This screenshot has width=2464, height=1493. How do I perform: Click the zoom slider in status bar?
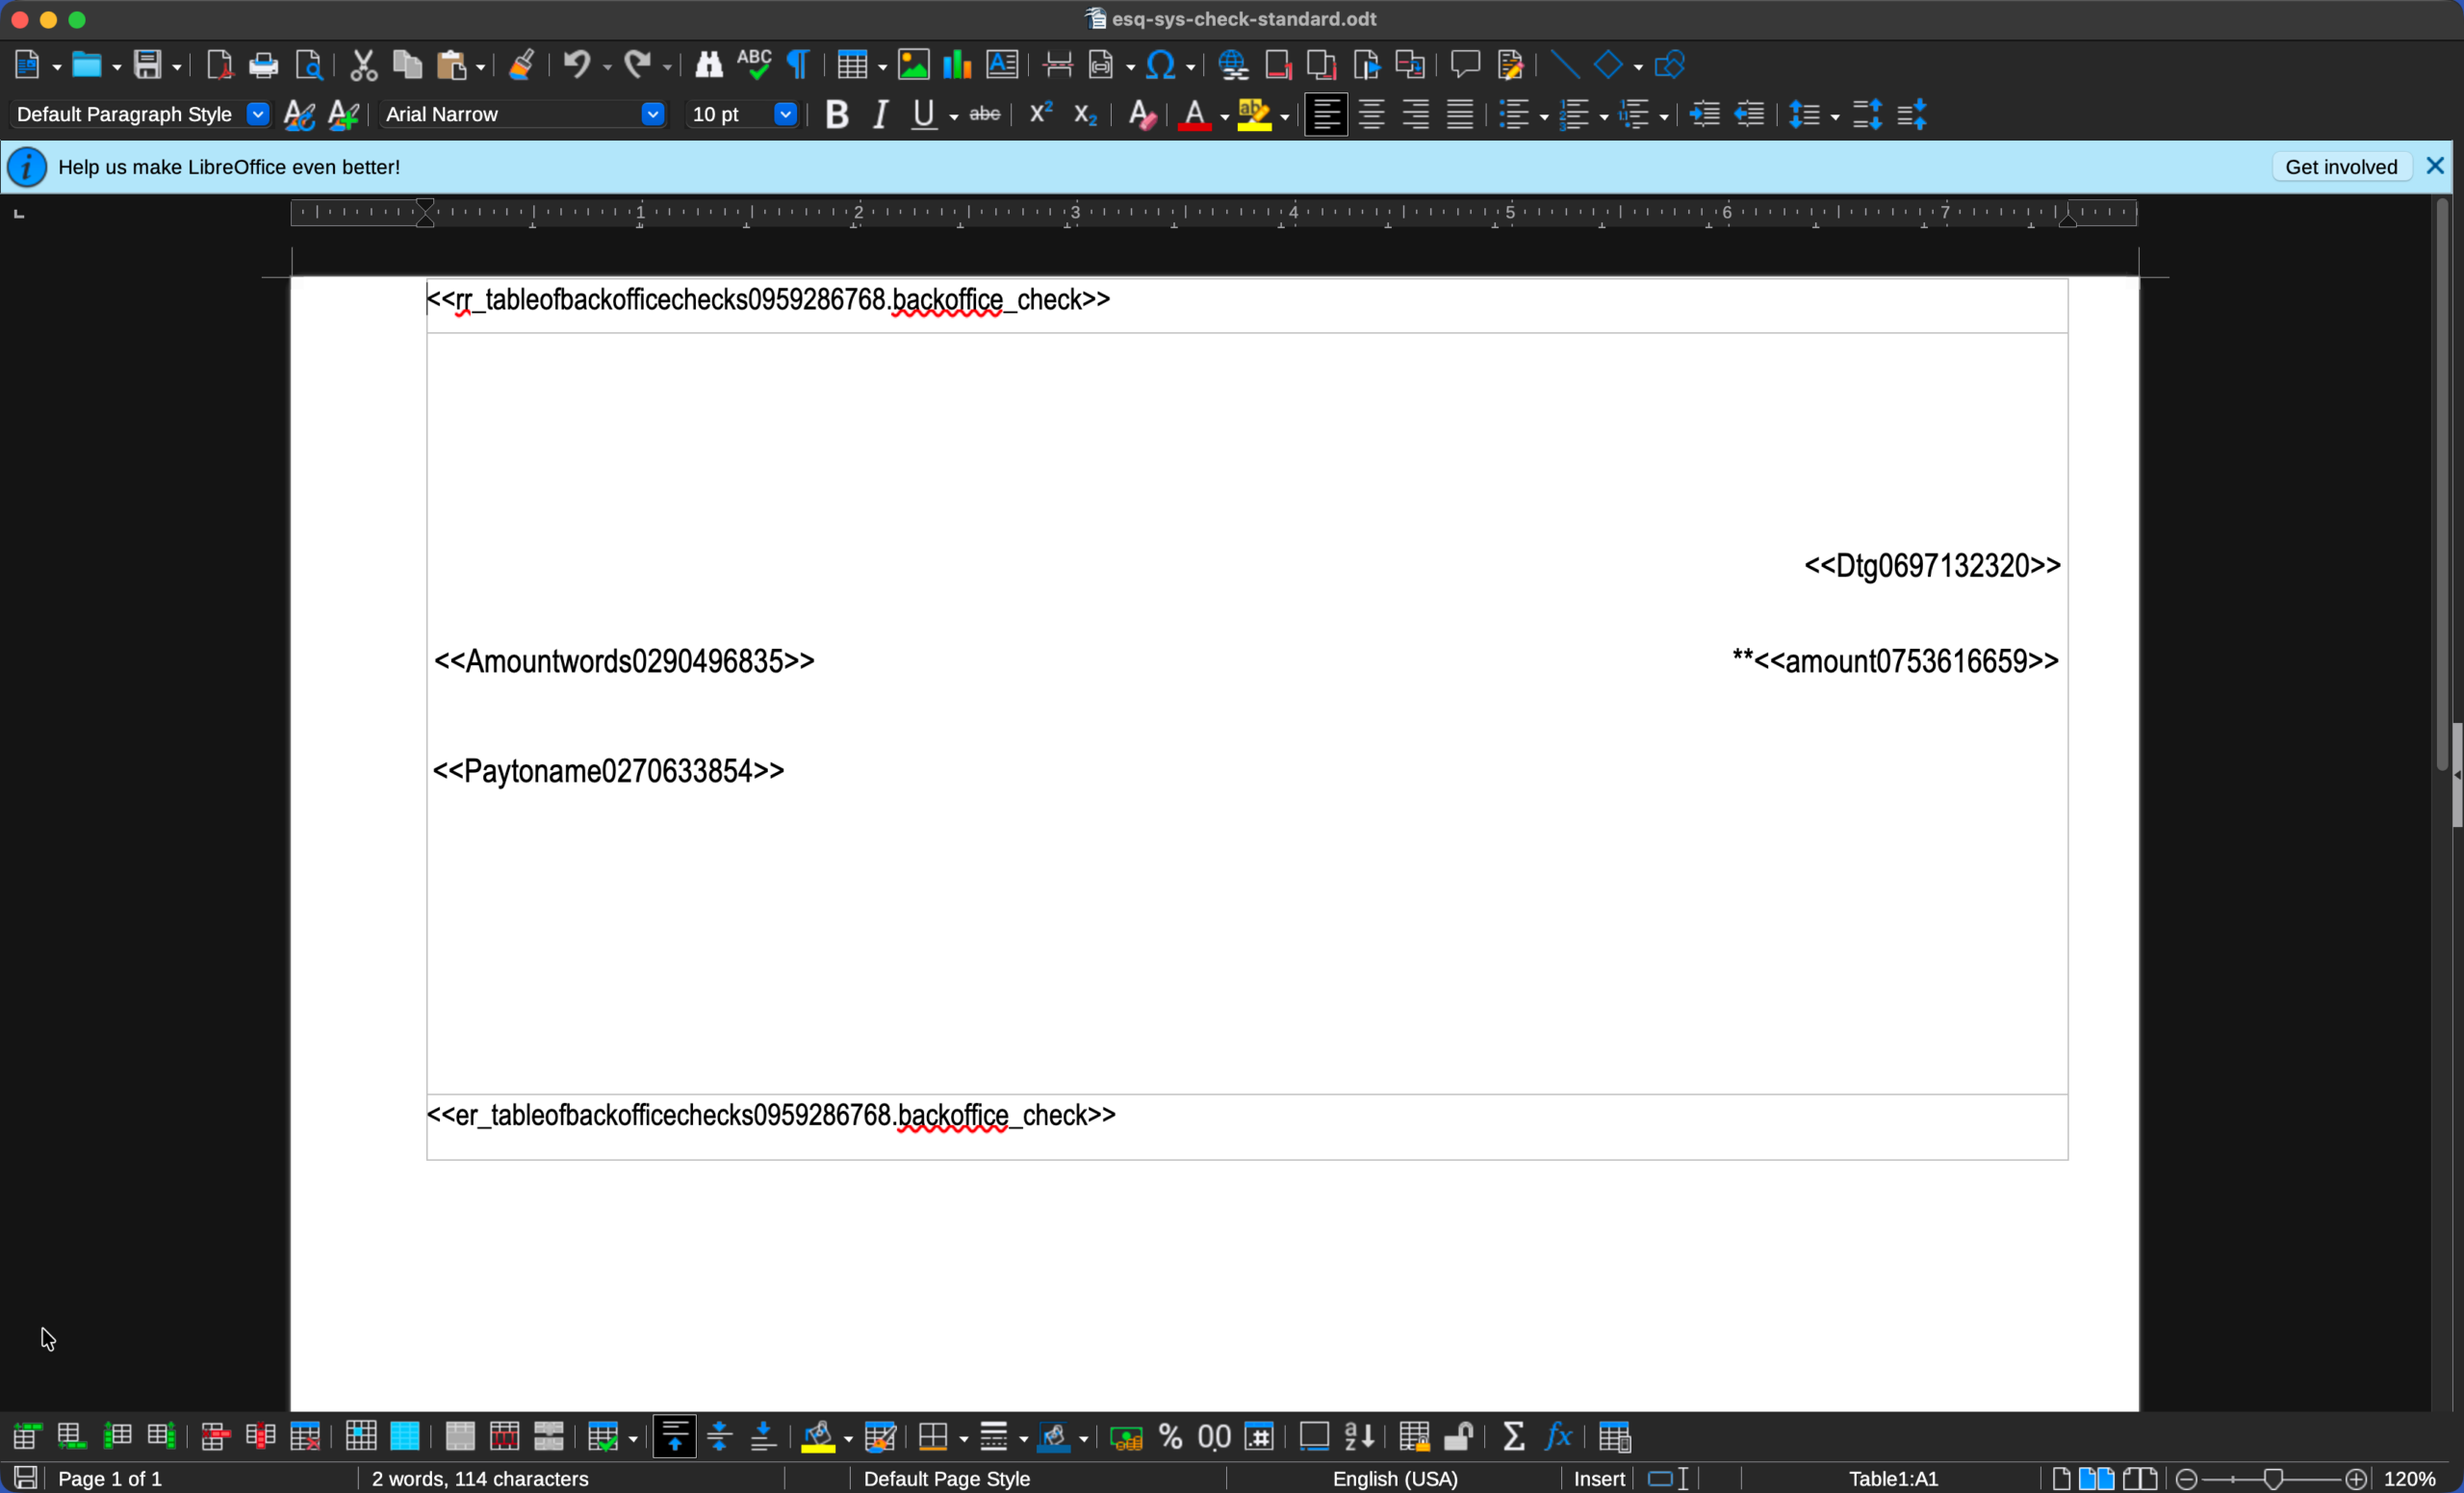(2272, 1478)
